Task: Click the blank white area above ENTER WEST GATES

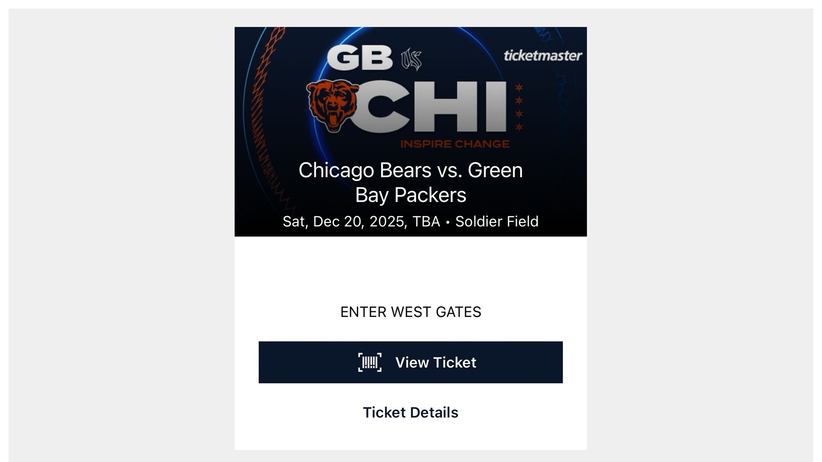Action: point(411,269)
